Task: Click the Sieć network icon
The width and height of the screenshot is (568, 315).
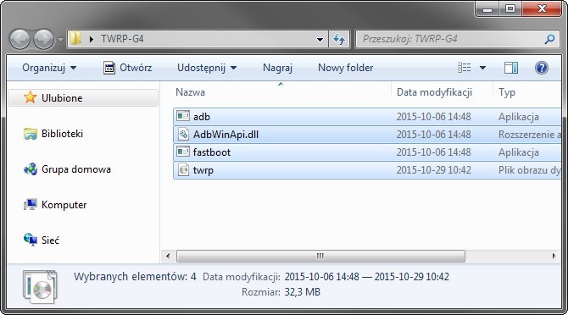Action: point(30,240)
